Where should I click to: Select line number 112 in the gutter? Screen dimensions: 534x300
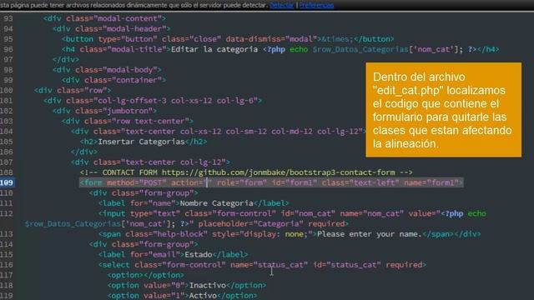coord(7,213)
